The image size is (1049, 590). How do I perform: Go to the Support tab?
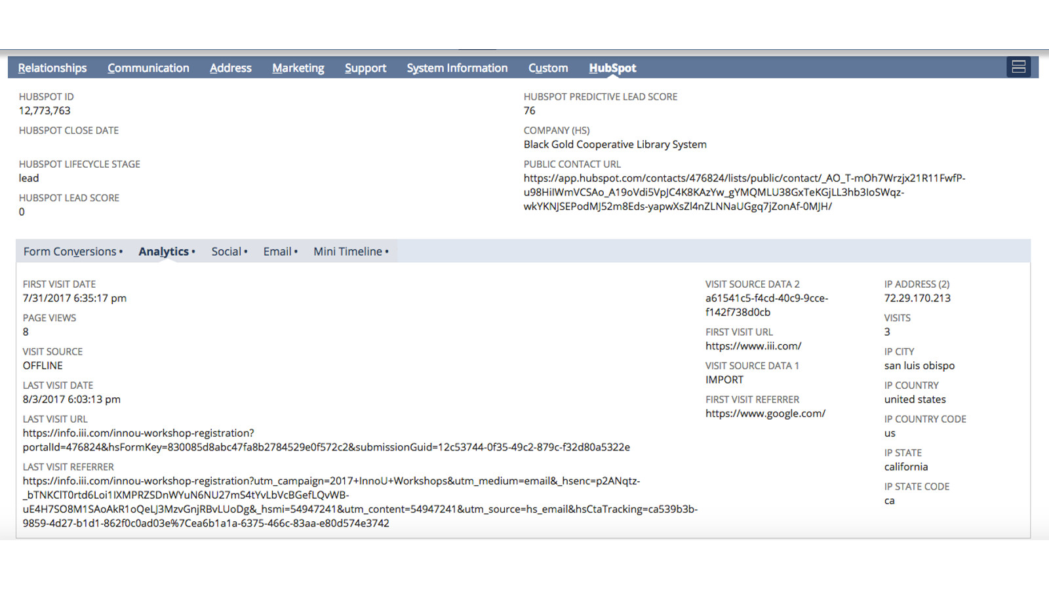pos(365,68)
